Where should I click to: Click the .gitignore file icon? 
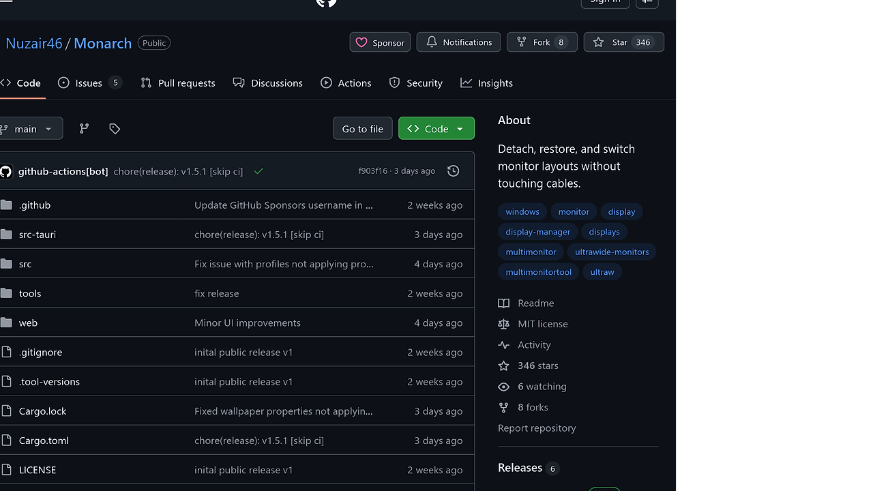coord(6,352)
